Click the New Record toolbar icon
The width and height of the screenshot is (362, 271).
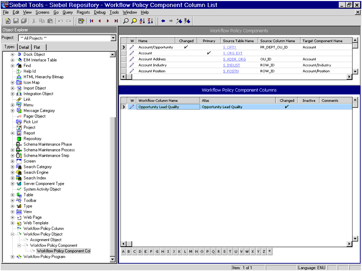coord(8,21)
